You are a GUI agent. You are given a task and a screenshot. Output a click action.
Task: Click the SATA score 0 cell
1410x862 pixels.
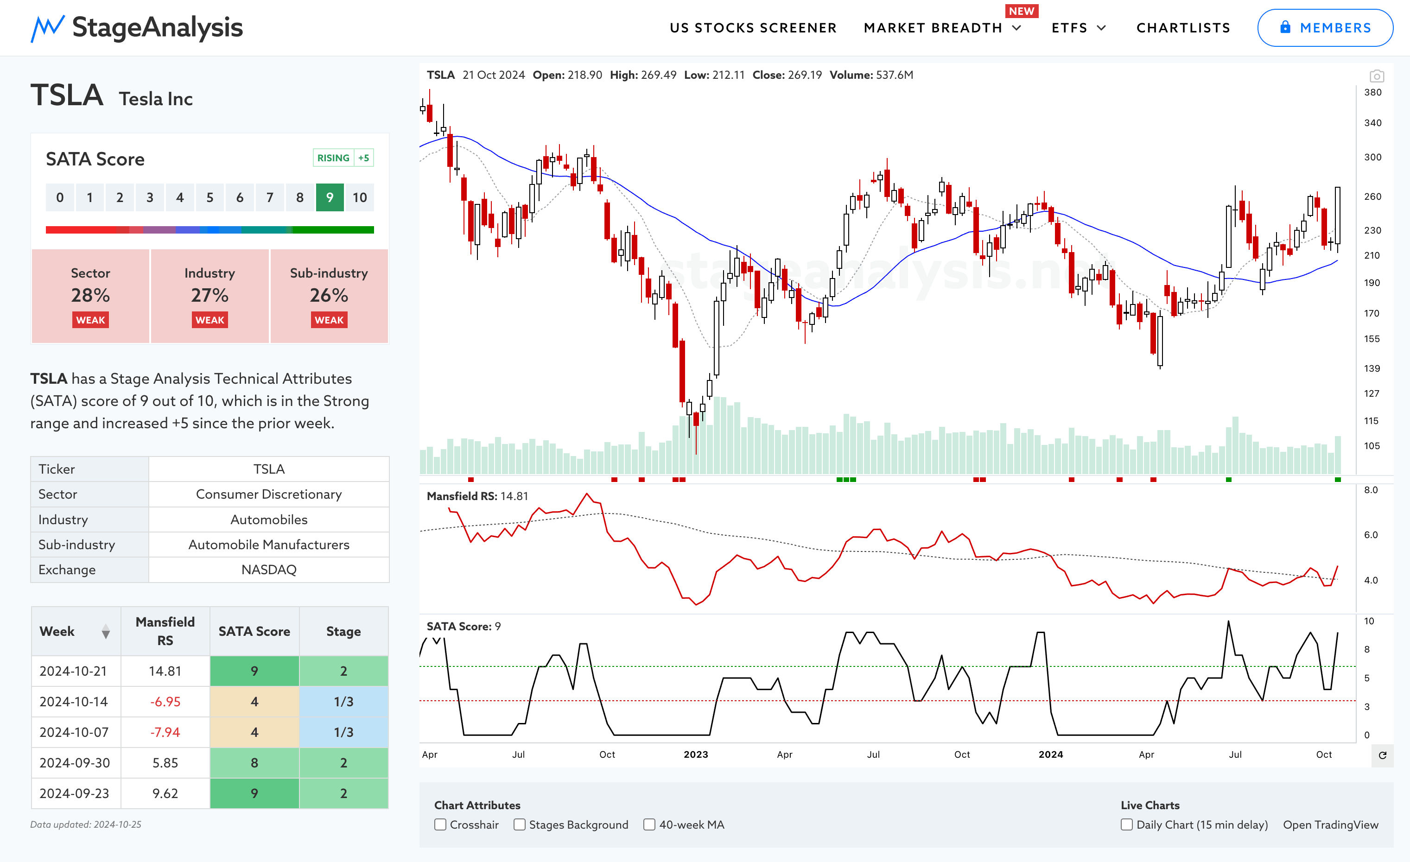(59, 197)
